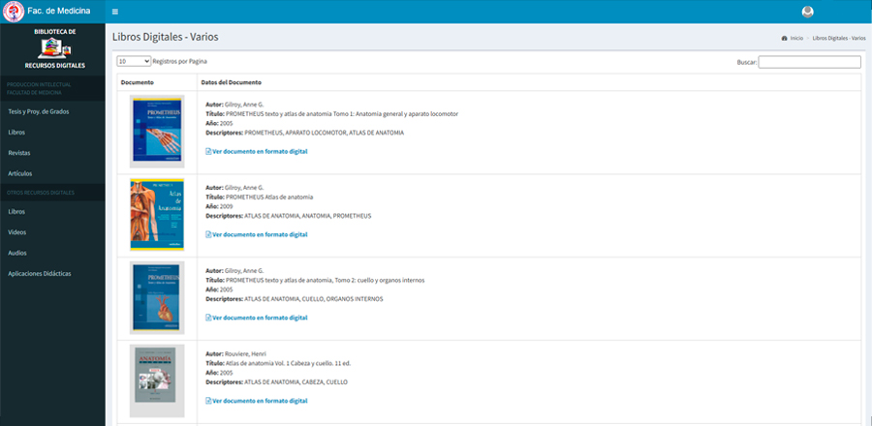Open Videos under Otros Recursos Digitales

[x=17, y=232]
